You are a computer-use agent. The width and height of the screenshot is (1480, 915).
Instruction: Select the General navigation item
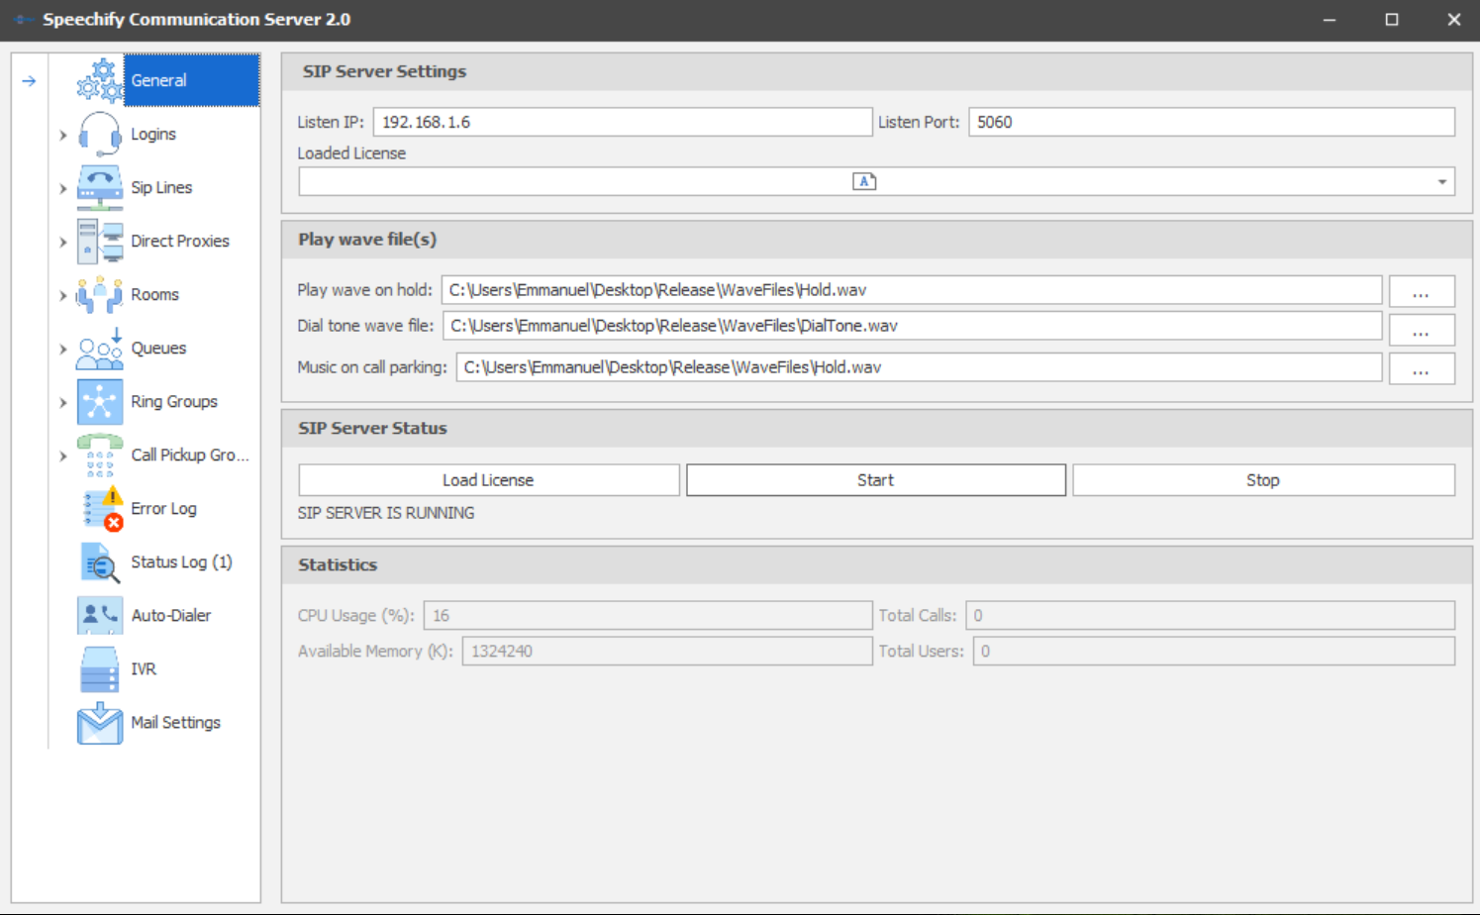(x=191, y=80)
